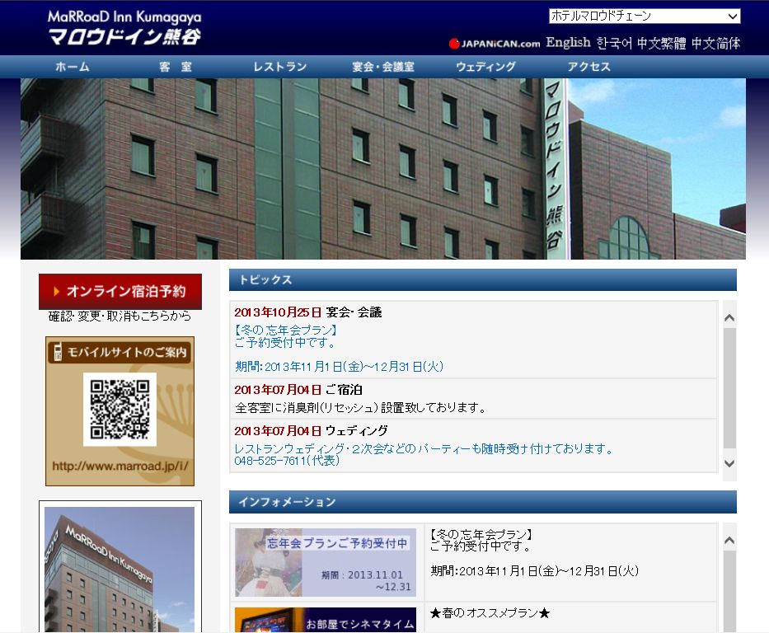Screen dimensions: 769x633
Task: Open 客室 navigation item
Action: pyautogui.click(x=176, y=67)
